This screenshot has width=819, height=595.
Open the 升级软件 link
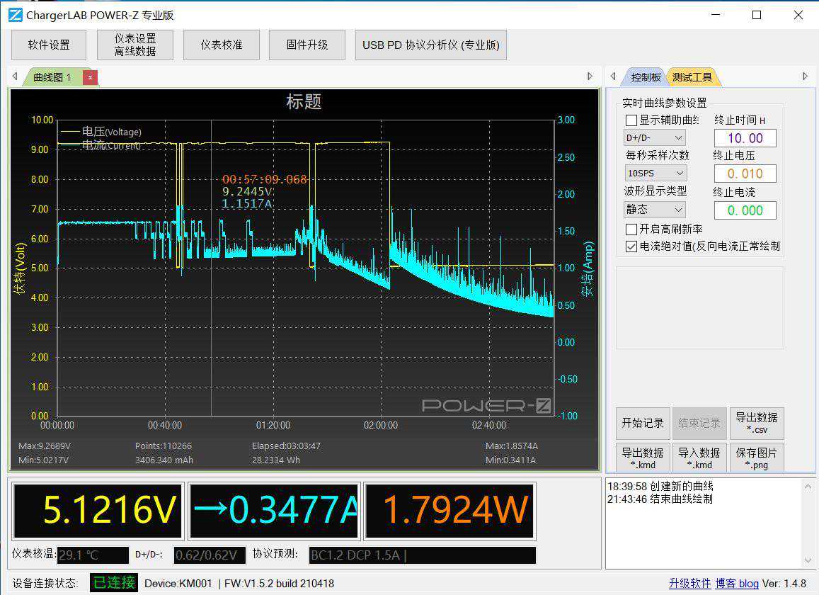689,584
